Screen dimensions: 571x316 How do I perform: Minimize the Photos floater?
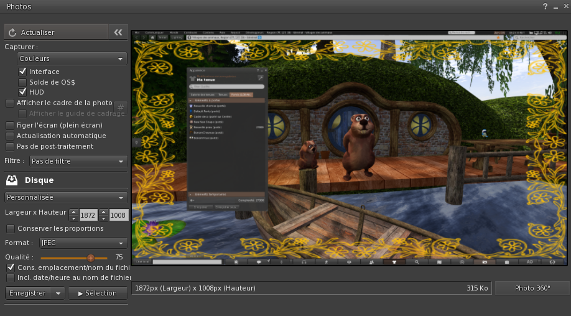[x=556, y=6]
